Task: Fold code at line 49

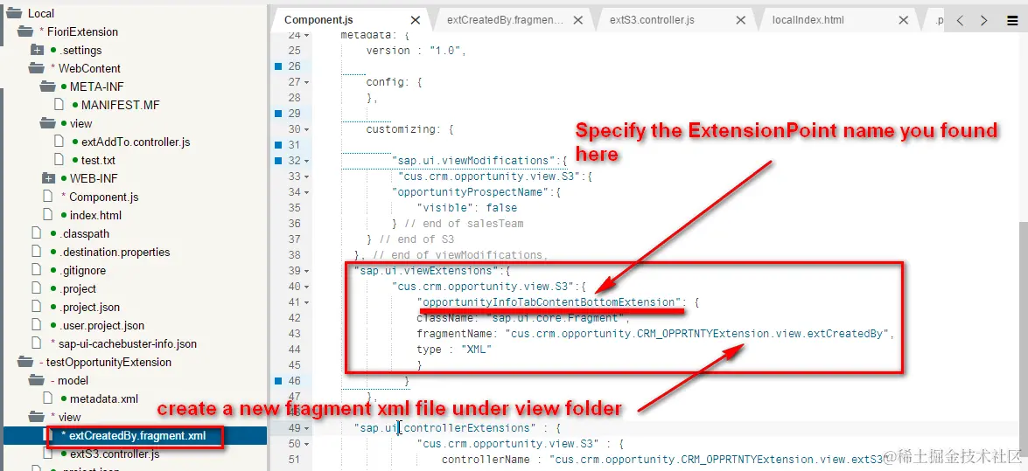Action: click(306, 428)
